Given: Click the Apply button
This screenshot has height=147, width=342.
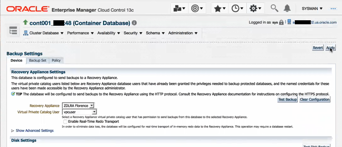Looking at the screenshot, I should (330, 48).
